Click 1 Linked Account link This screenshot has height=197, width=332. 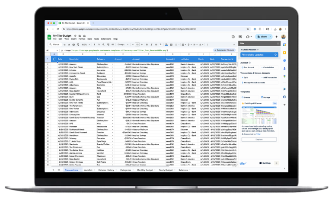coord(249,50)
